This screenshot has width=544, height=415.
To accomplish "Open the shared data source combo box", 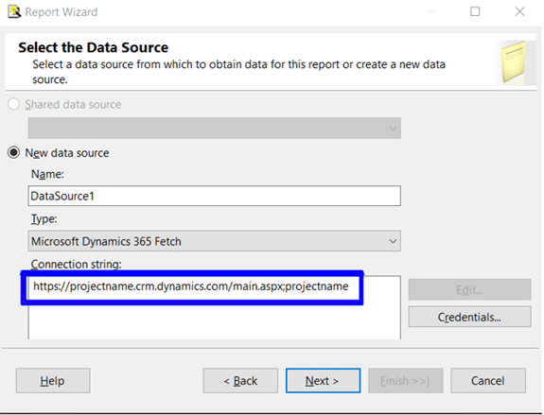I will click(215, 128).
